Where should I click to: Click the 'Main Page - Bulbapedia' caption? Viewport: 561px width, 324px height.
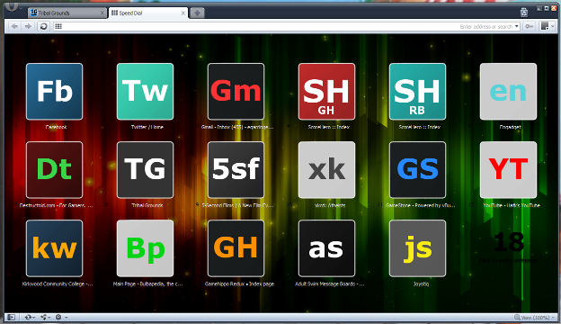click(147, 283)
